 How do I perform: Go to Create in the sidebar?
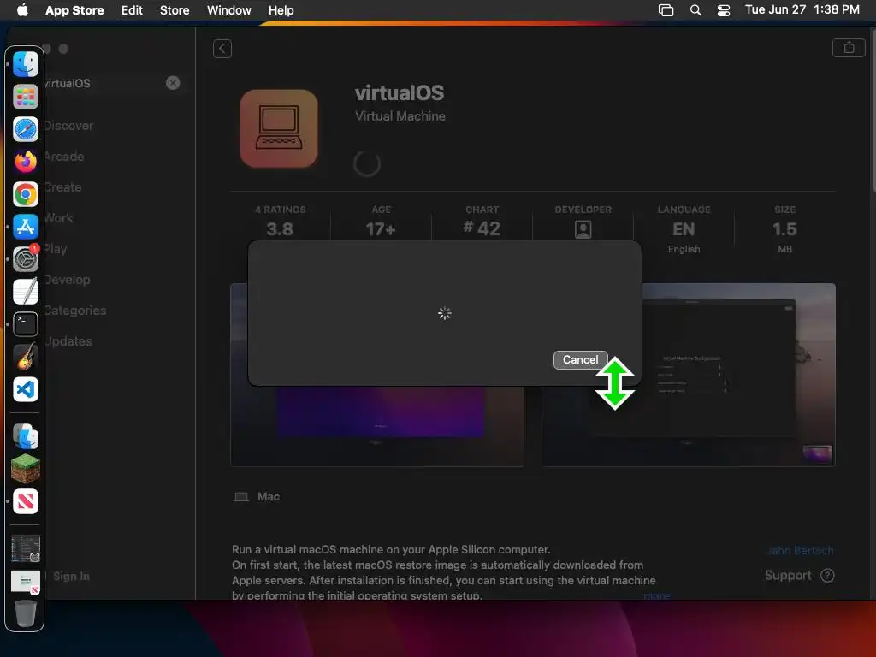click(x=62, y=187)
